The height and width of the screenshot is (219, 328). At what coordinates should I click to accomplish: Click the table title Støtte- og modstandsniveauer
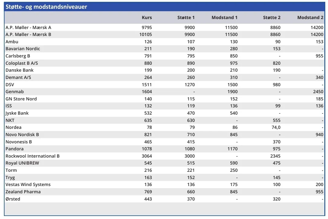click(x=46, y=7)
